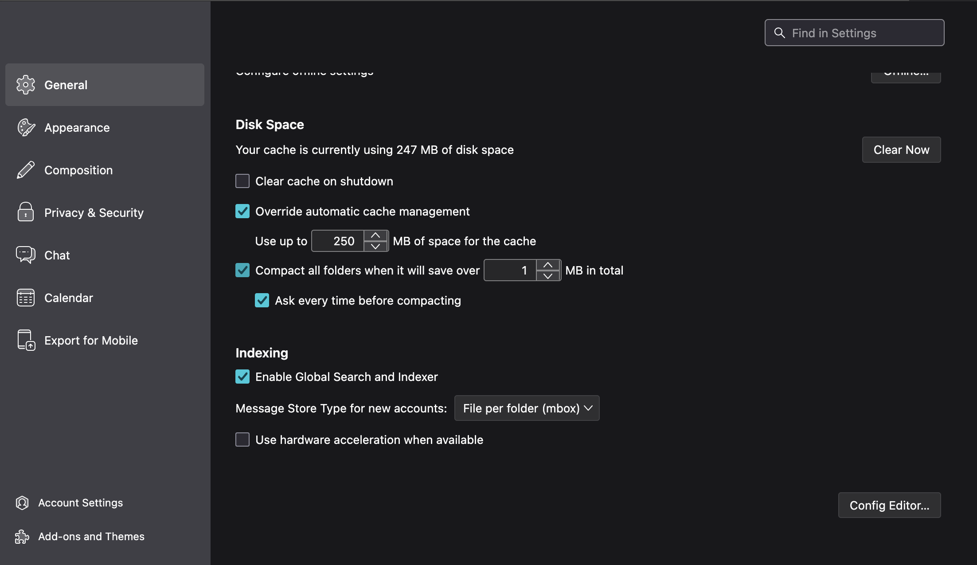Click the Calendar icon in the sidebar
The image size is (977, 565).
tap(26, 298)
